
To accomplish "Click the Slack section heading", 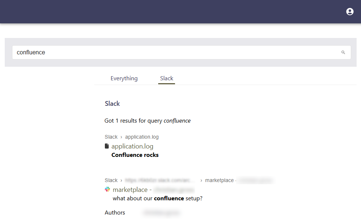I will [112, 103].
